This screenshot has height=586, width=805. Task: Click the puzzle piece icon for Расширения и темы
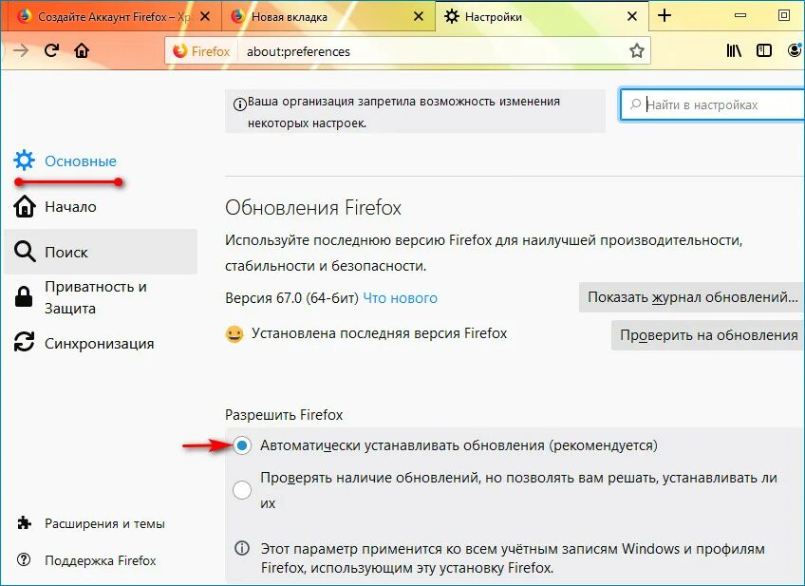pyautogui.click(x=24, y=522)
